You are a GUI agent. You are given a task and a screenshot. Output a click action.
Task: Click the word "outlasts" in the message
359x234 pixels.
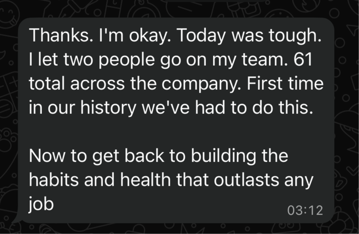click(x=247, y=180)
